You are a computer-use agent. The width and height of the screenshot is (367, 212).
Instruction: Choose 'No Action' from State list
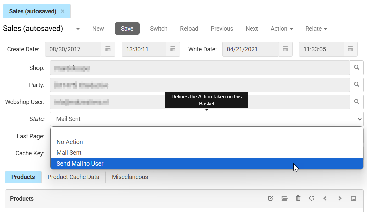70,142
